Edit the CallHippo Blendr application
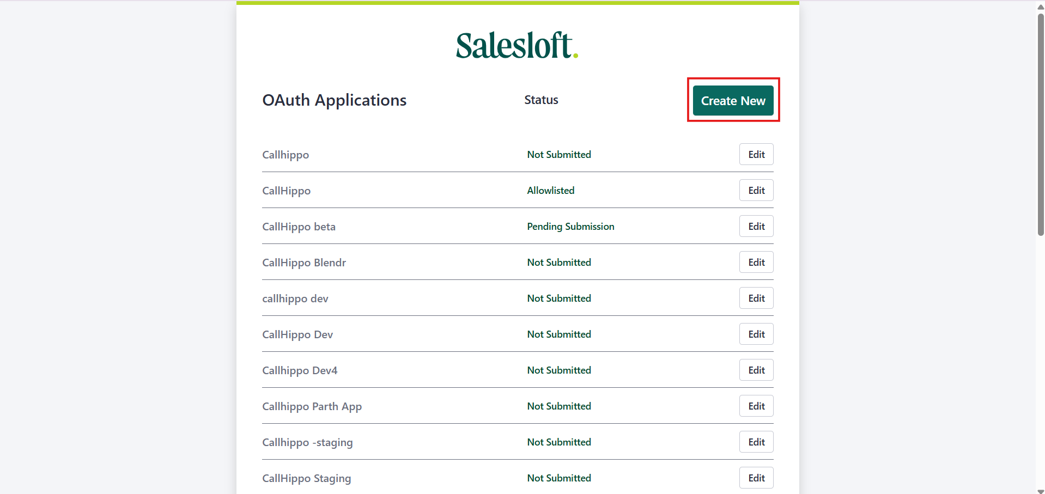Image resolution: width=1045 pixels, height=494 pixels. [756, 262]
